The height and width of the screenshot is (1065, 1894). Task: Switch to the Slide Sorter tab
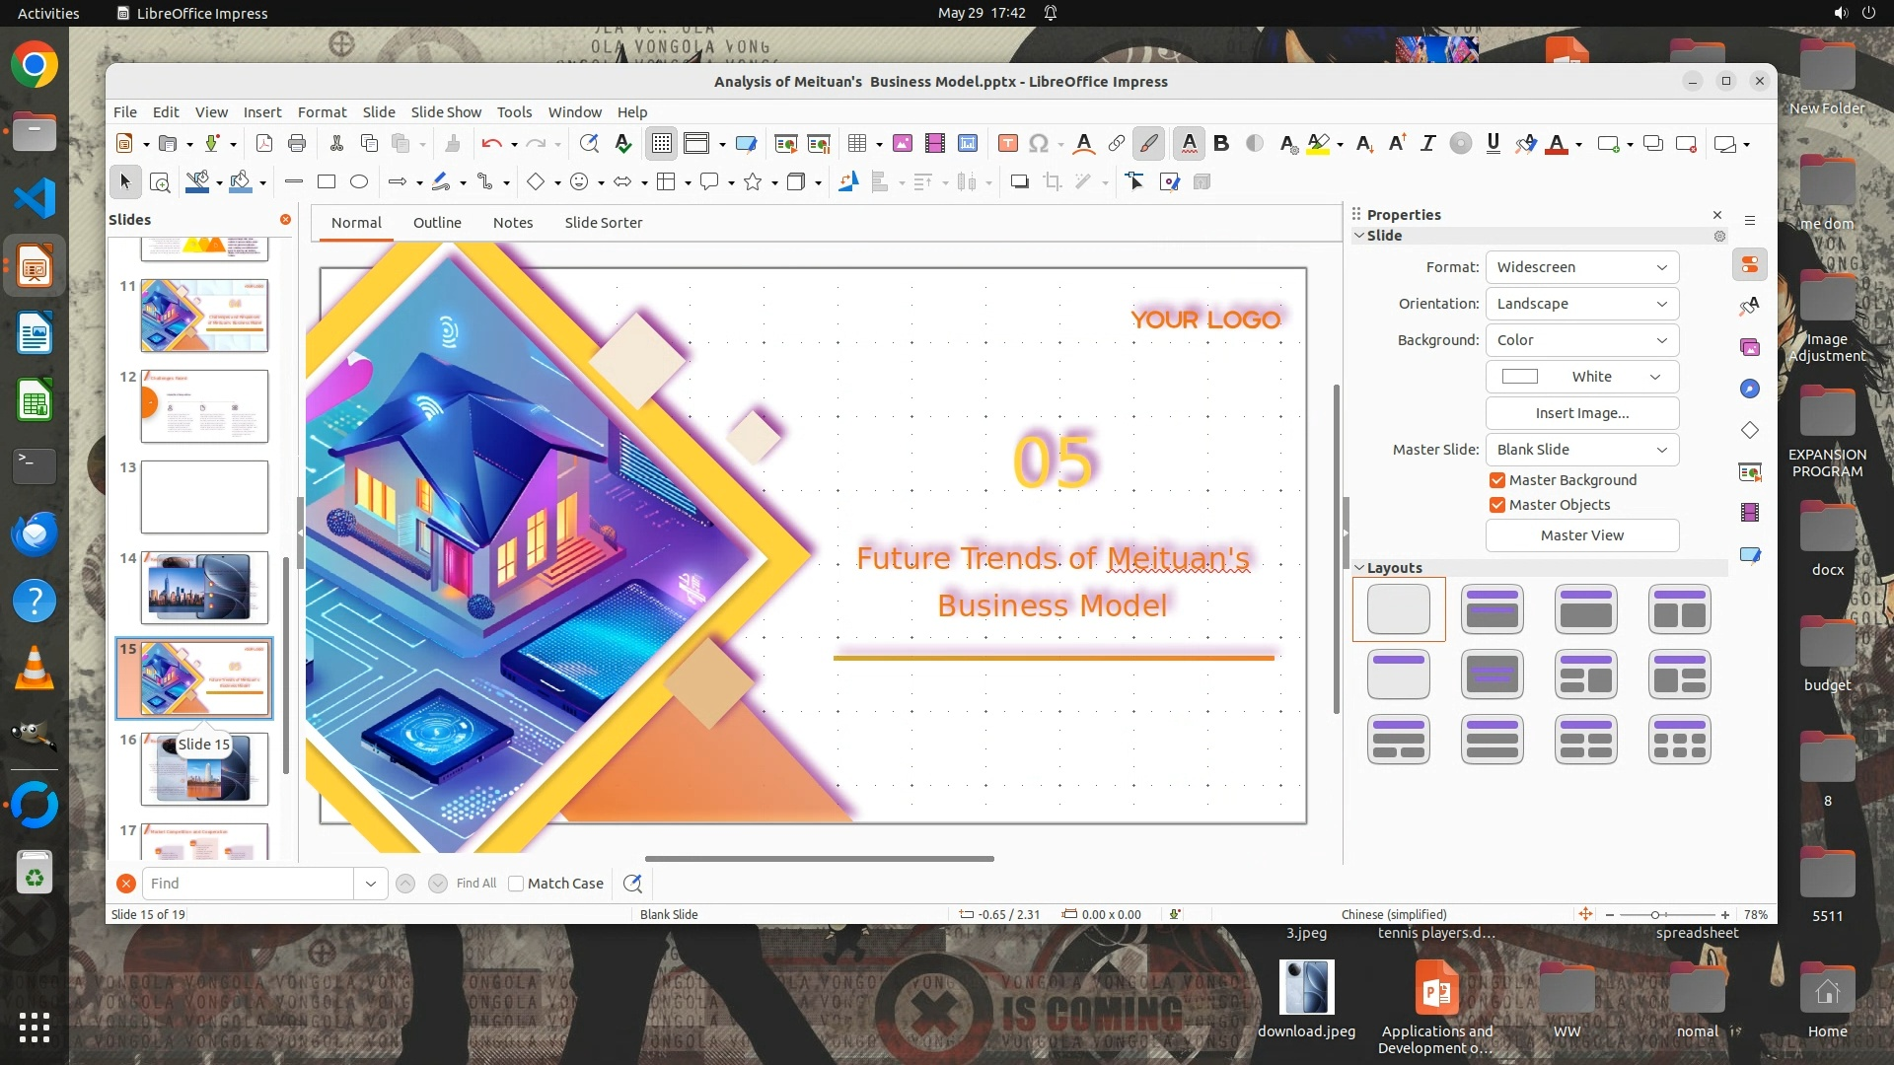click(x=603, y=223)
